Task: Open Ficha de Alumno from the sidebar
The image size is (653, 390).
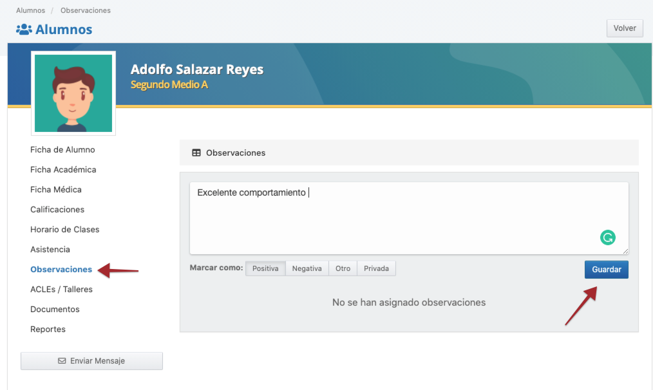Action: 62,149
